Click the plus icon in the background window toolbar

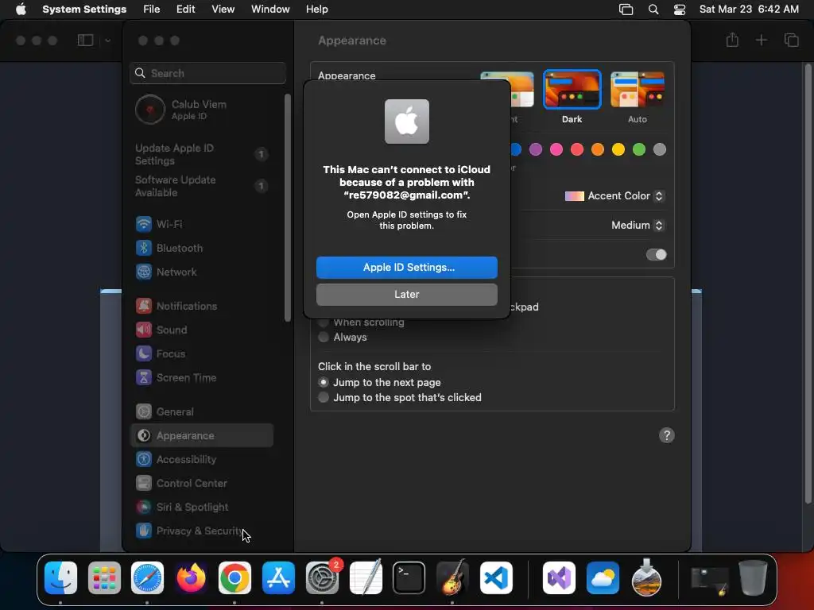click(x=761, y=40)
